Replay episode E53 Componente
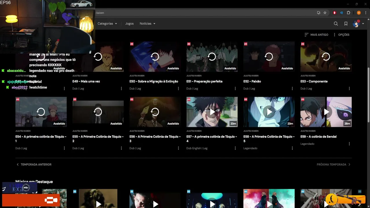The width and height of the screenshot is (370, 208). coord(326,57)
